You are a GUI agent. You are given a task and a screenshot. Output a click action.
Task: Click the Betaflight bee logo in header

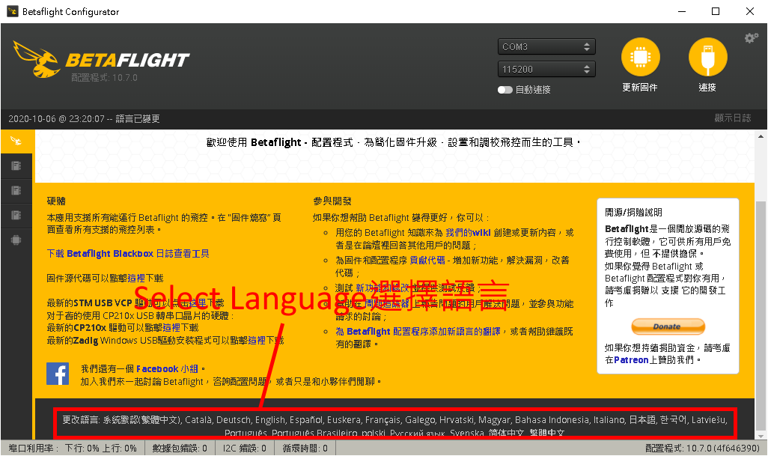pyautogui.click(x=36, y=60)
